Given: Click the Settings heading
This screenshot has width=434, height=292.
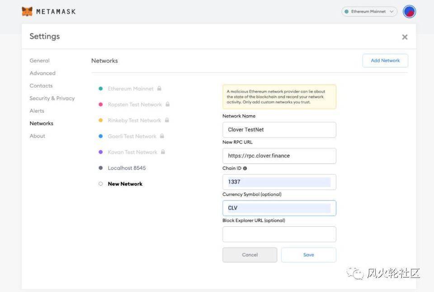Looking at the screenshot, I should click(x=45, y=36).
